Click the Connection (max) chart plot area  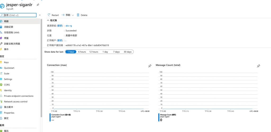click(x=99, y=90)
